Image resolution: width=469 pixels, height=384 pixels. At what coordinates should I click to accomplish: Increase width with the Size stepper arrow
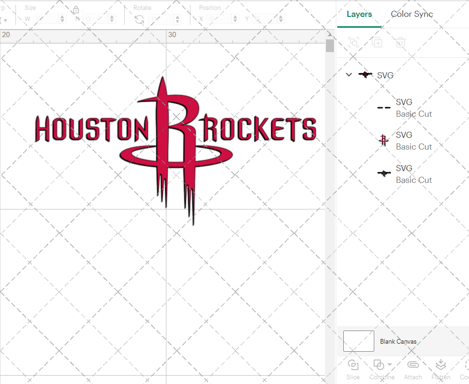pyautogui.click(x=61, y=16)
